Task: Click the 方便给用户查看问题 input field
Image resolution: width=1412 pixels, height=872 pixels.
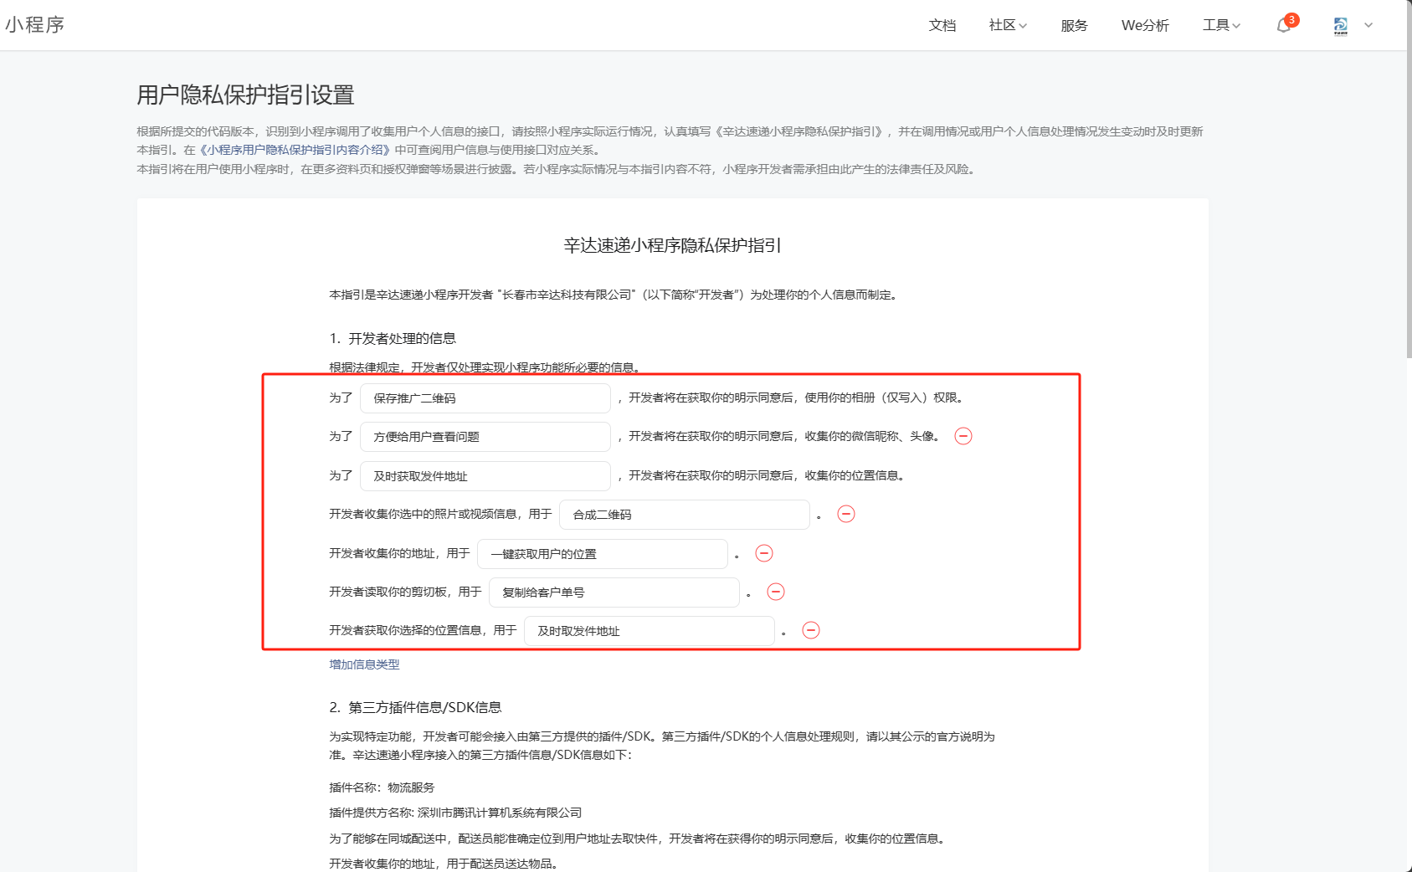Action: click(485, 437)
